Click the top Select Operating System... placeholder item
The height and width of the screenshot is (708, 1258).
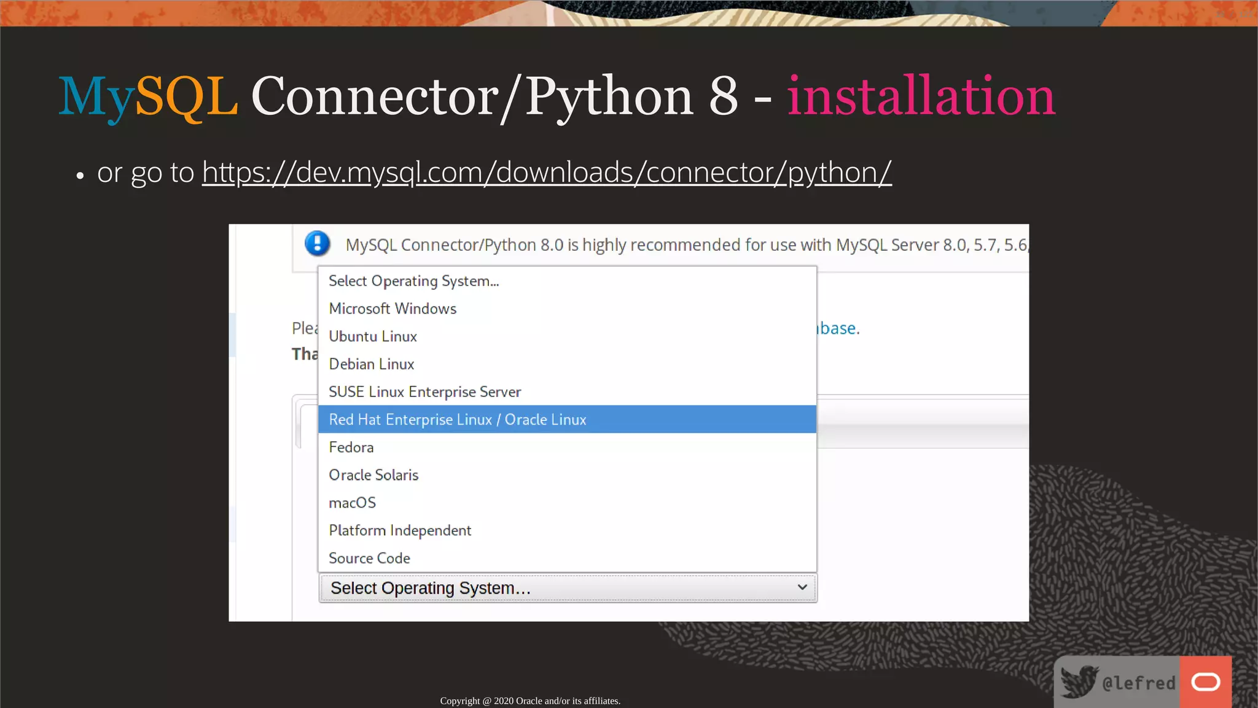coord(413,281)
